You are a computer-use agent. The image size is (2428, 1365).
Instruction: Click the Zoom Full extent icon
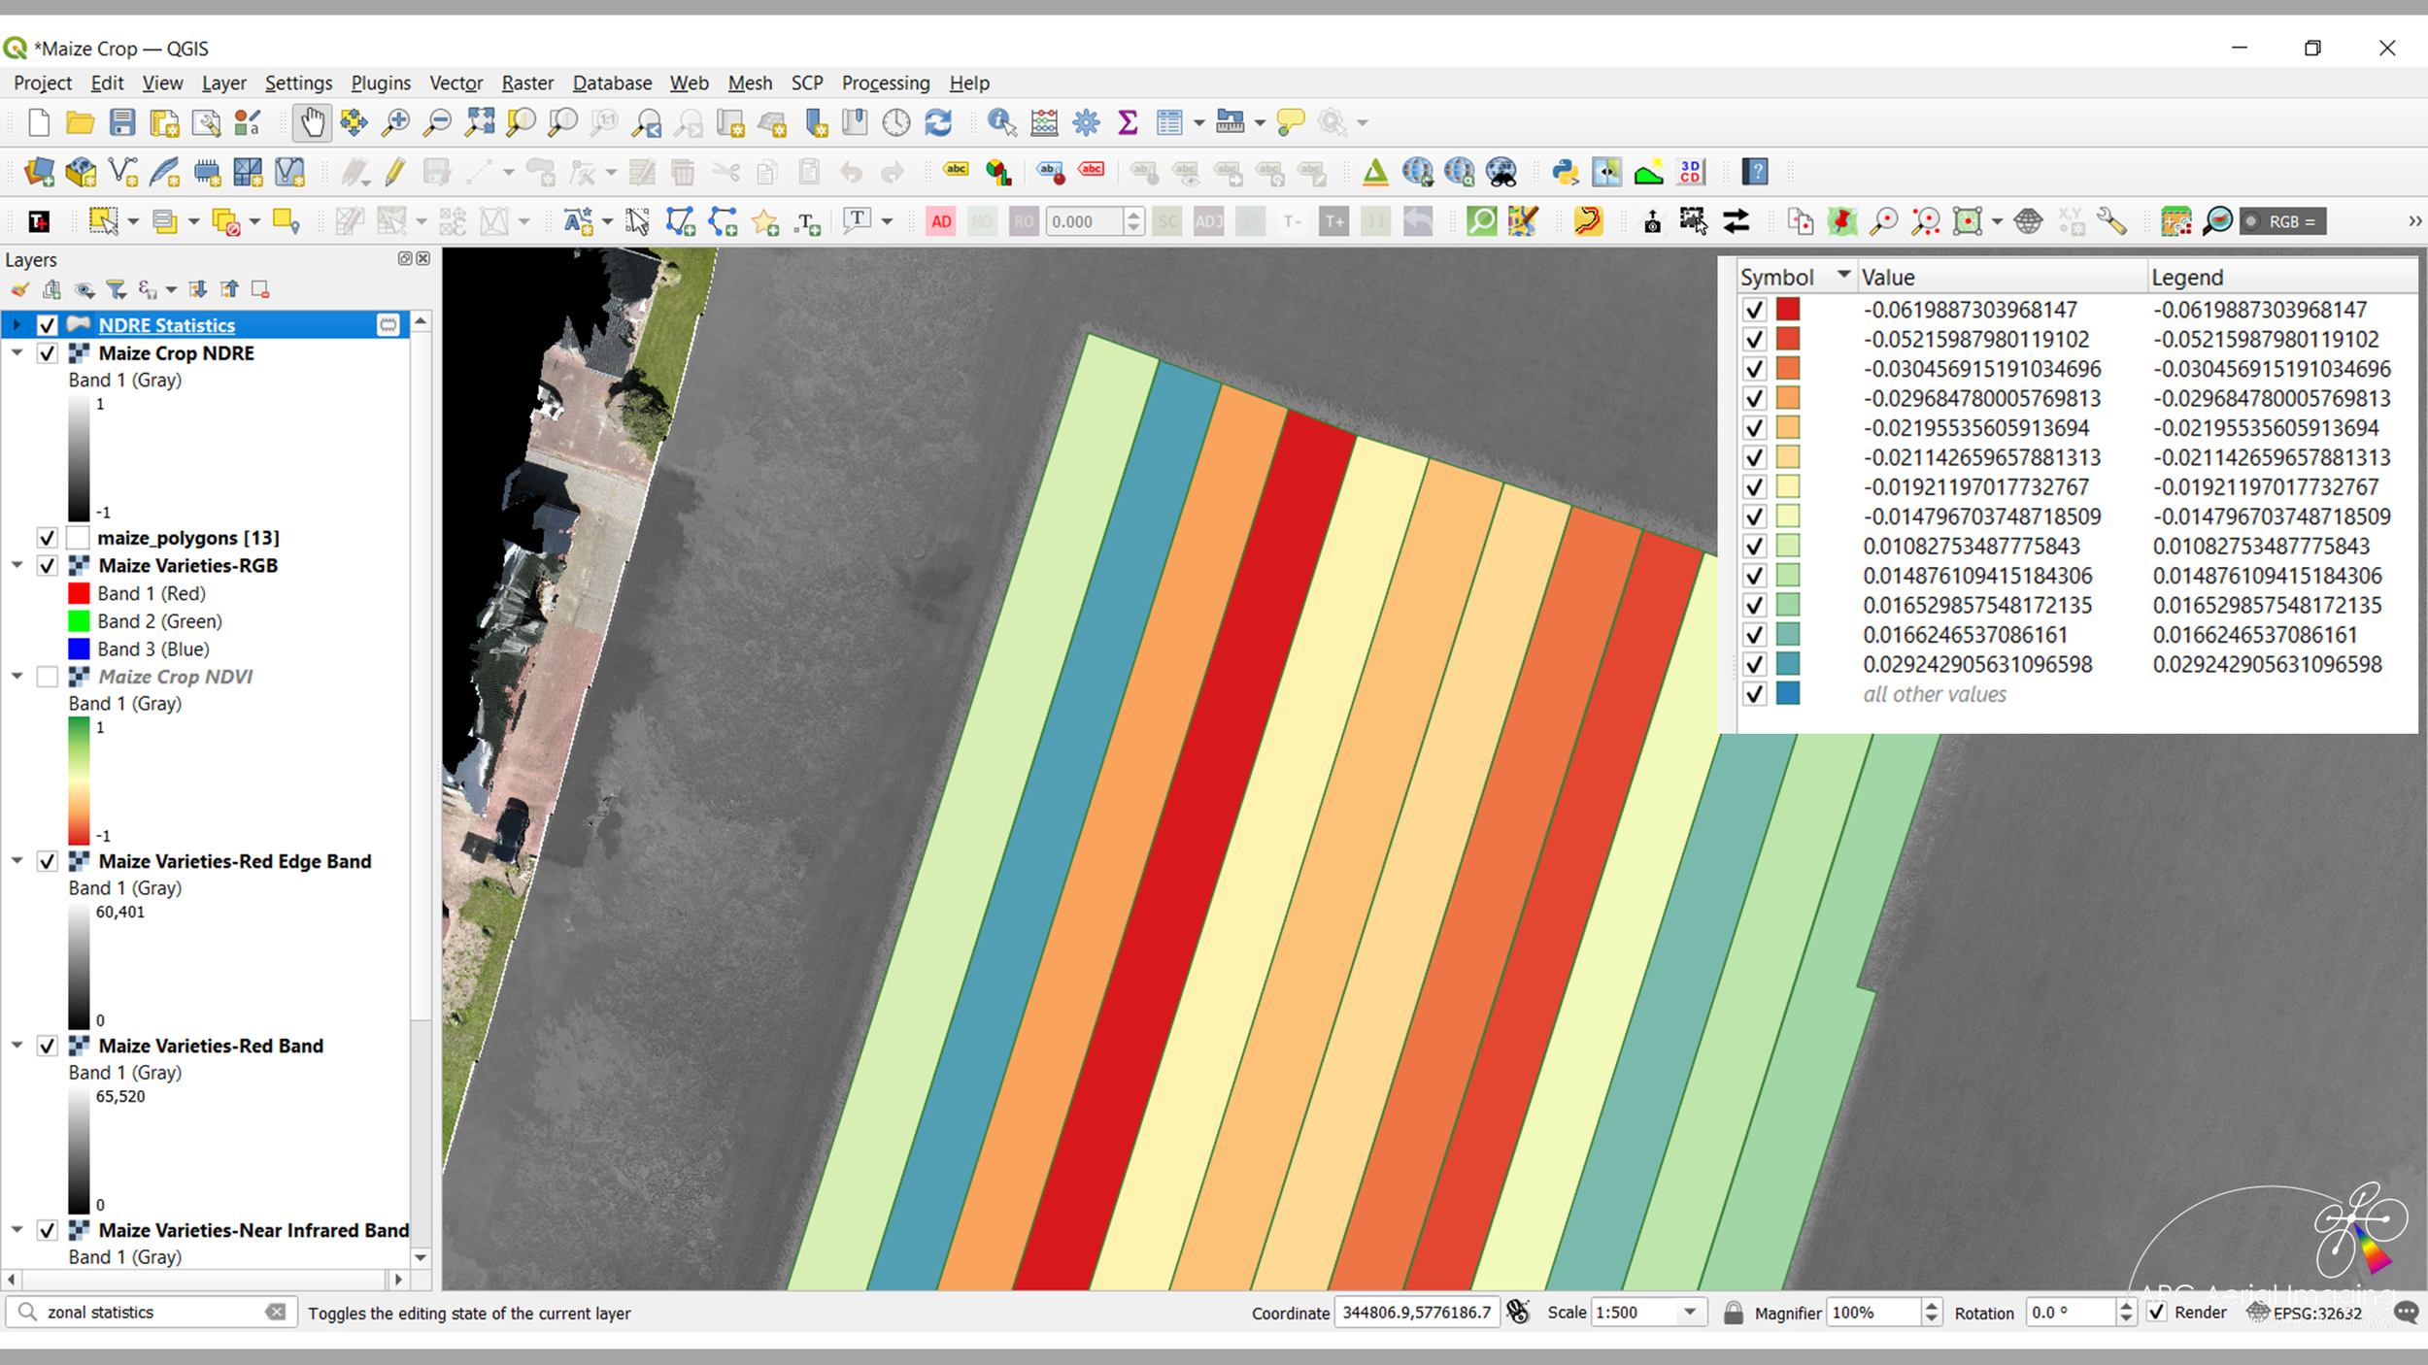click(480, 122)
